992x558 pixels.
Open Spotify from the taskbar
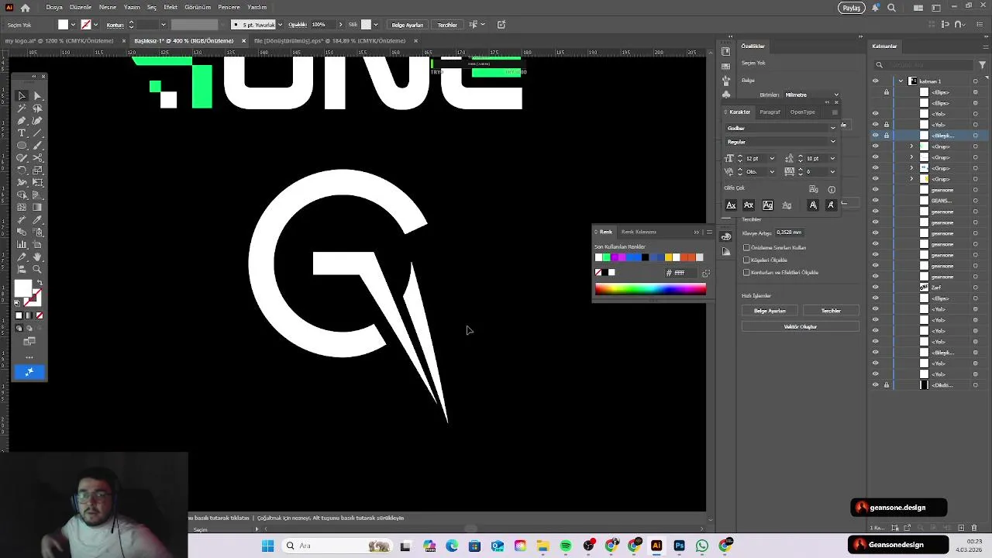click(566, 546)
